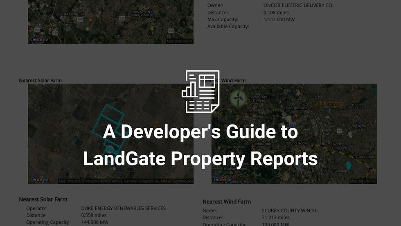Viewport: 401px width, 226px height.
Task: Select solar farm distance '0.558 miles'
Action: 94,215
